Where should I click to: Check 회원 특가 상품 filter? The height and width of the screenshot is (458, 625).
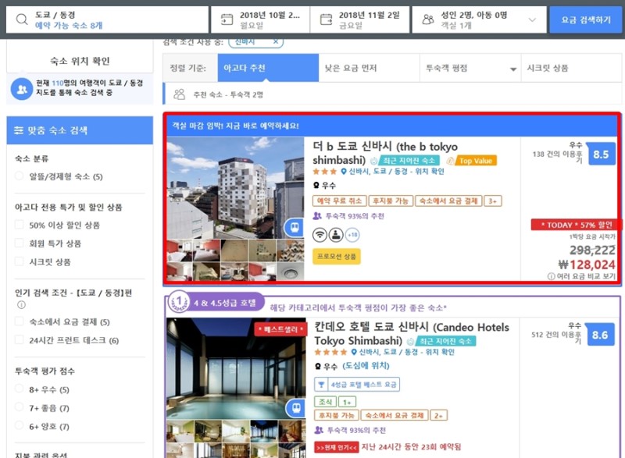click(19, 243)
